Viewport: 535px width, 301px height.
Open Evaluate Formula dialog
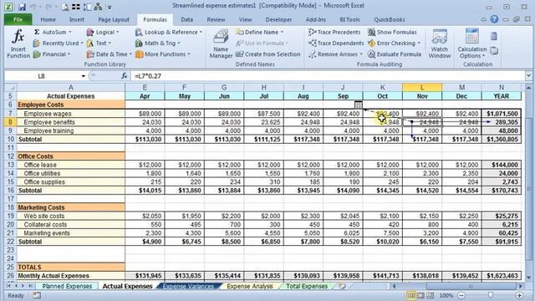click(x=394, y=54)
